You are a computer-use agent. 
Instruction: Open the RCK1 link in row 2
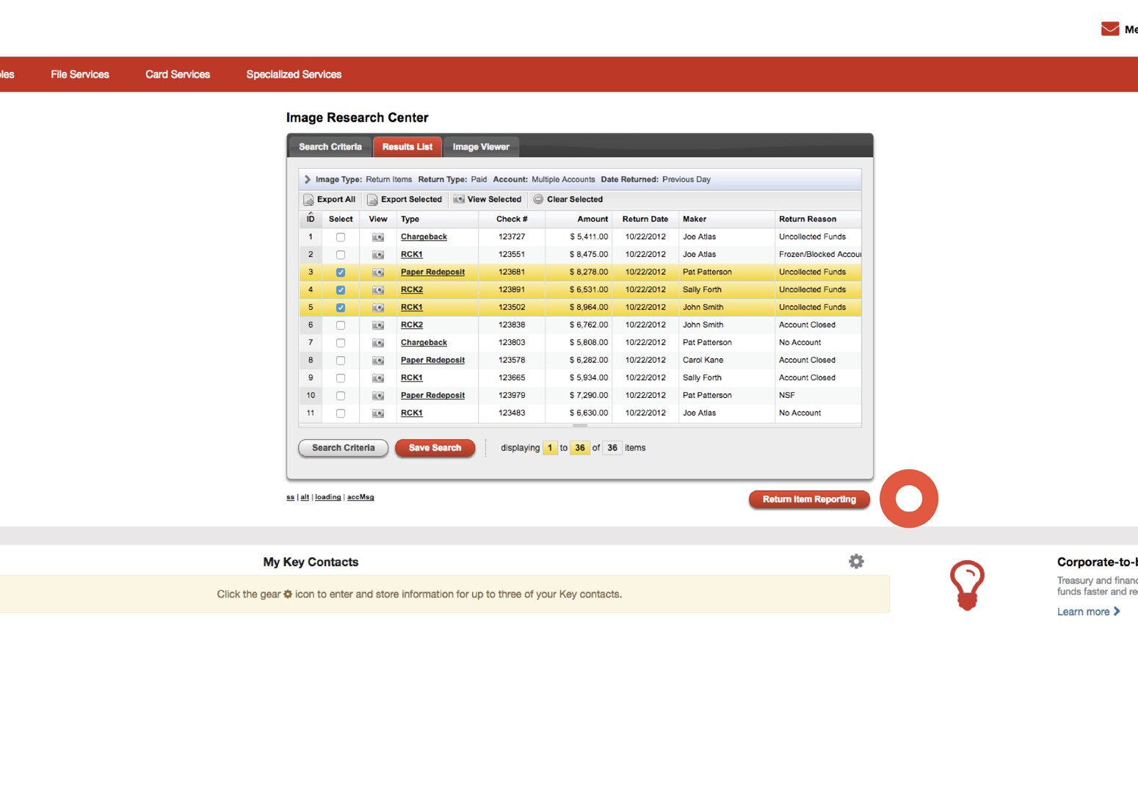click(x=411, y=254)
